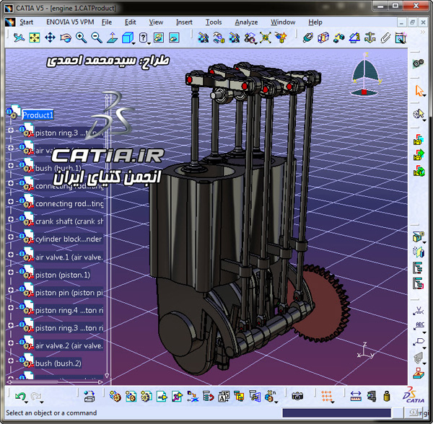Select the Measure Item tool
Screen dimensions: 433x424
372,397
